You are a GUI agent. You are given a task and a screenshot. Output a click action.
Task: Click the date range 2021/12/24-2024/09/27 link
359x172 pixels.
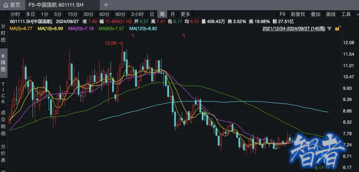click(x=294, y=29)
